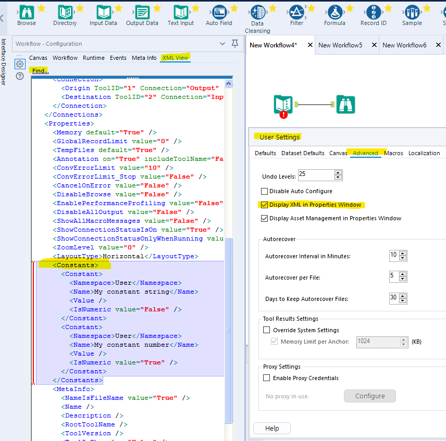Select the Output Data tool icon
The height and width of the screenshot is (441, 446).
click(x=142, y=12)
